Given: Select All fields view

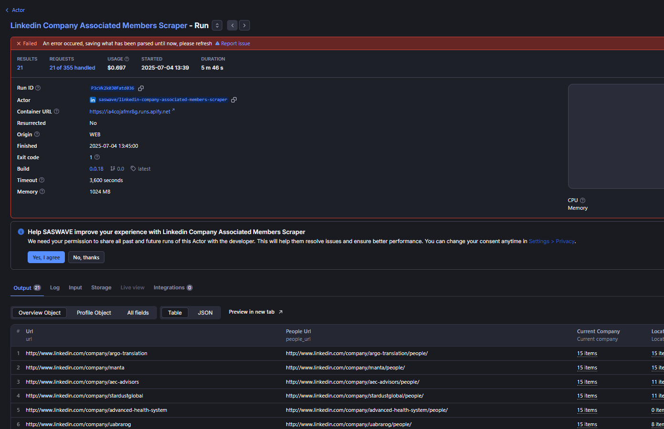Looking at the screenshot, I should coord(138,313).
